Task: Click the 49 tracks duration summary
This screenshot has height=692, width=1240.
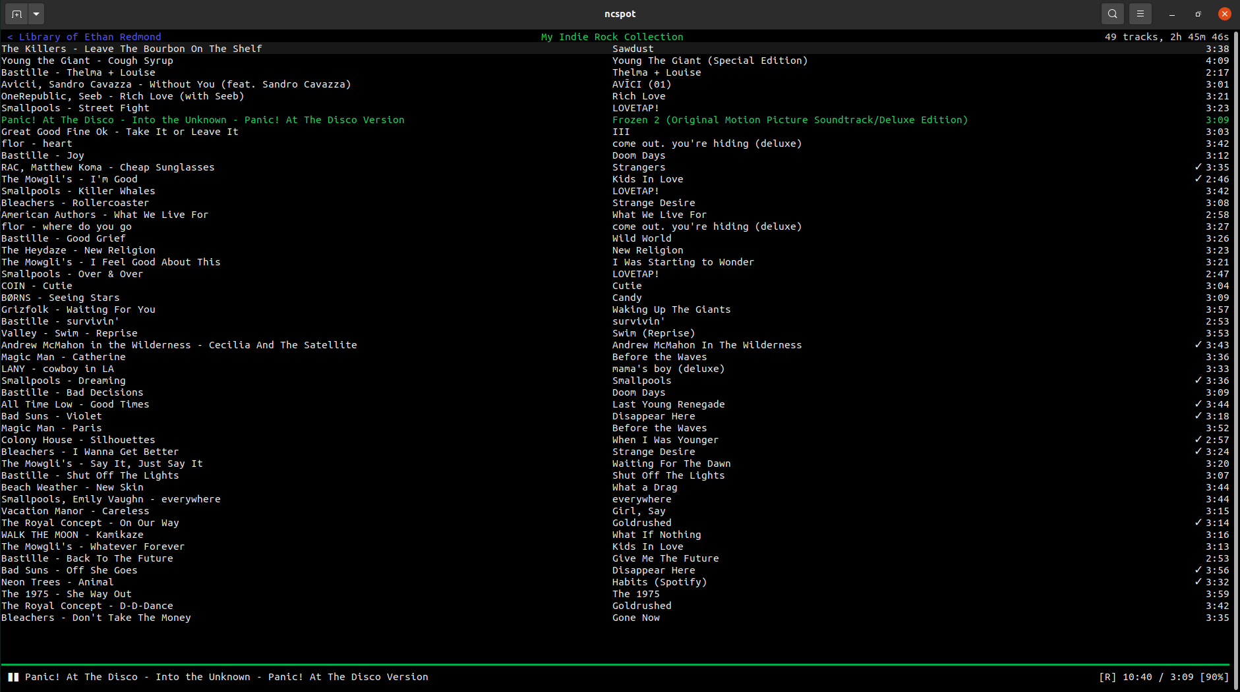Action: coord(1167,37)
